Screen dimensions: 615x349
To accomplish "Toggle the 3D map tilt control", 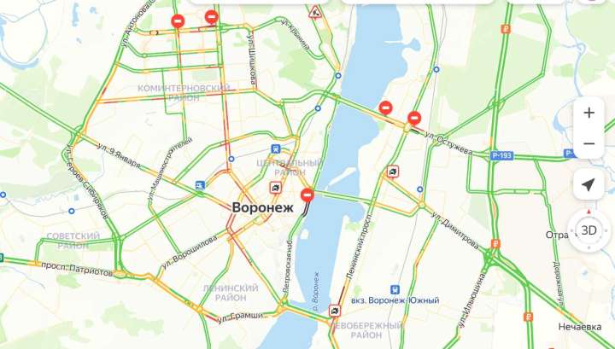I will point(589,230).
